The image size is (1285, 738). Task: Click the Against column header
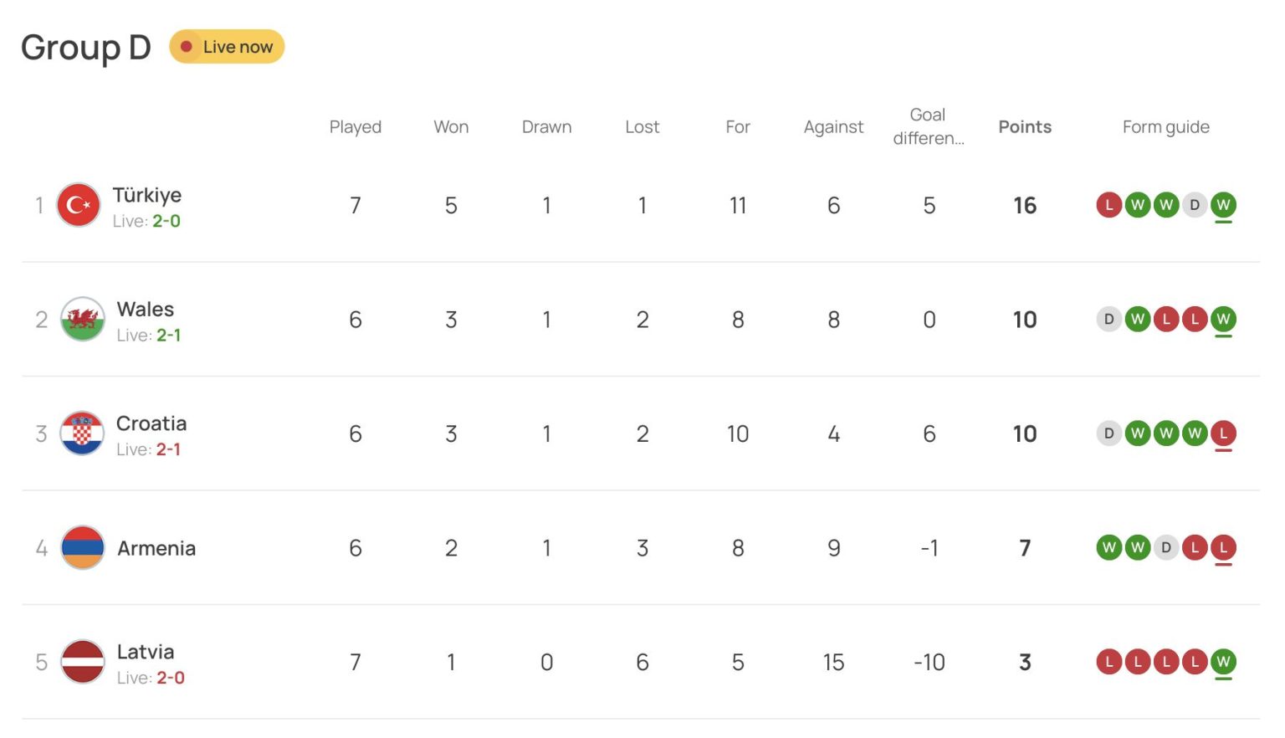[833, 127]
